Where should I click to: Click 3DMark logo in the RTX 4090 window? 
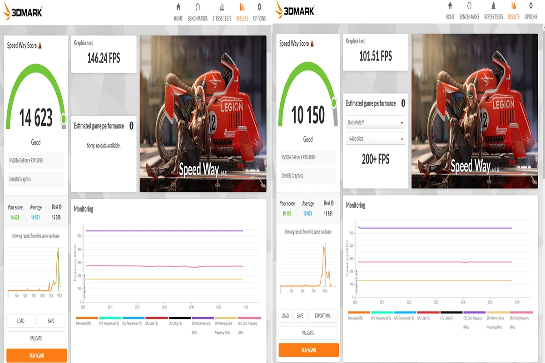pyautogui.click(x=295, y=10)
